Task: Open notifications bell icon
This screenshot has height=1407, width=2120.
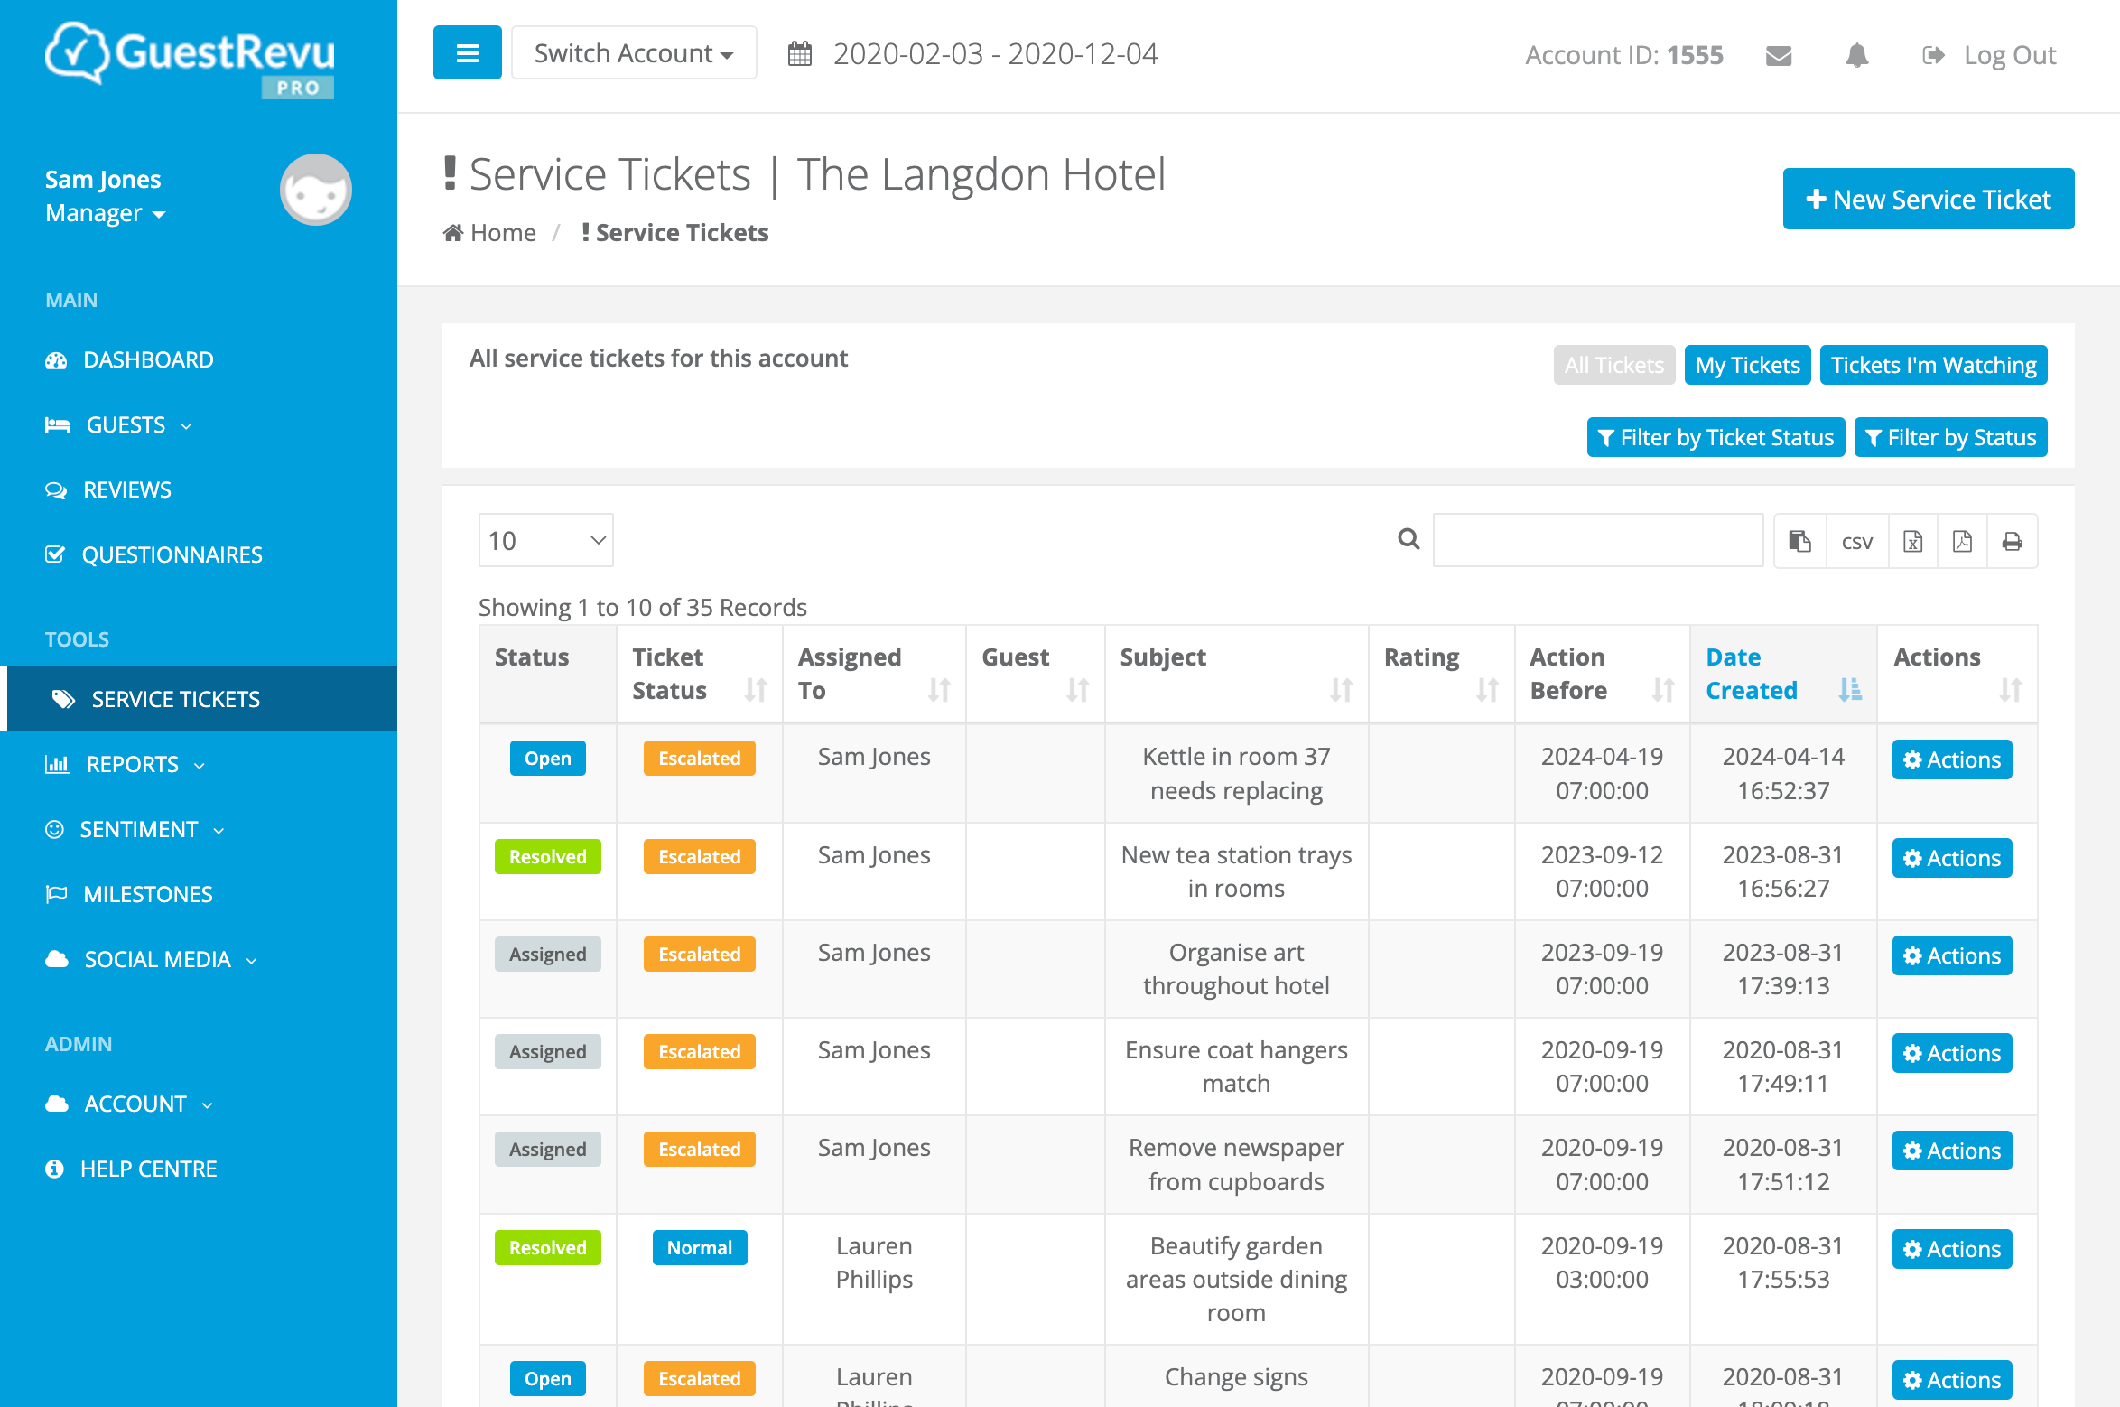Action: [1856, 55]
